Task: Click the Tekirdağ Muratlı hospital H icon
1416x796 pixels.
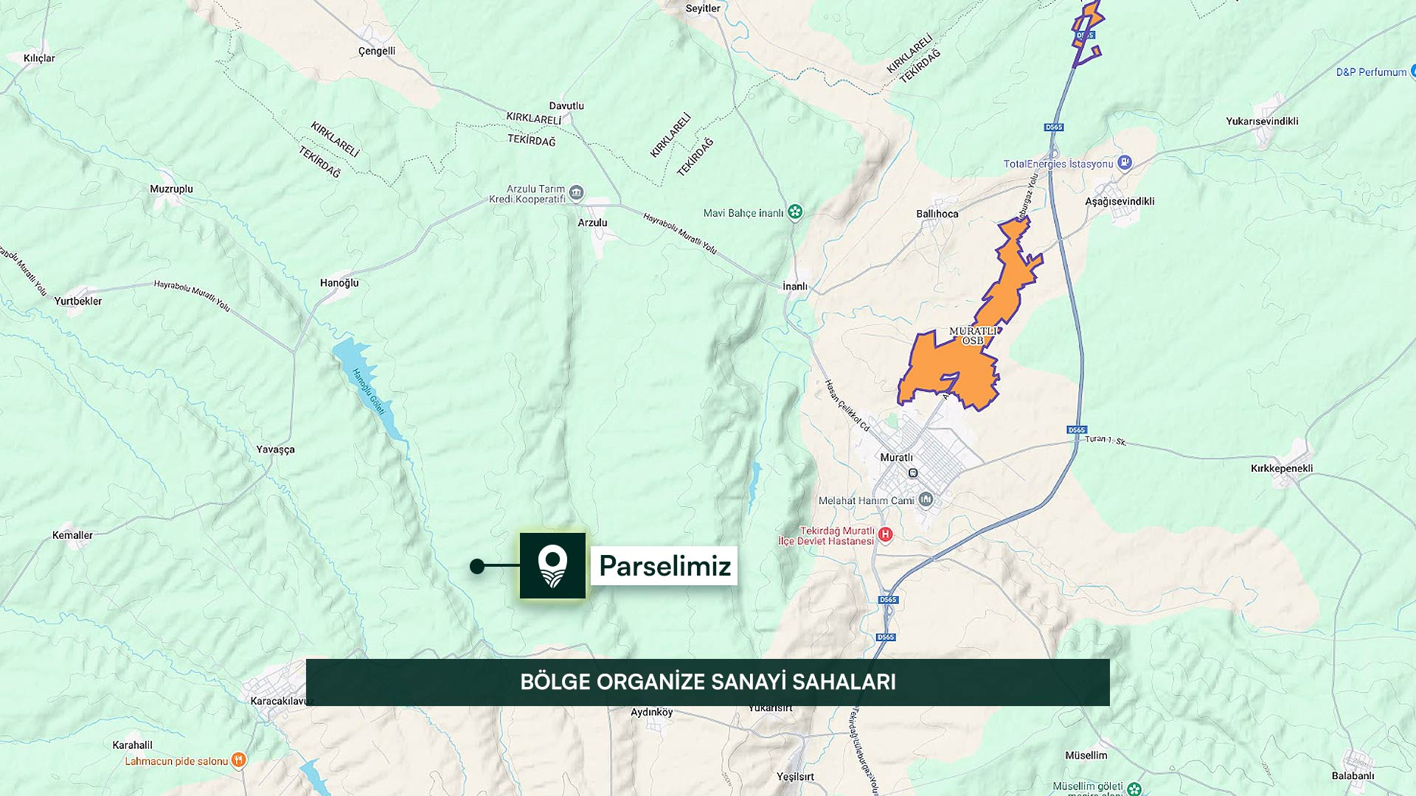Action: [x=885, y=534]
